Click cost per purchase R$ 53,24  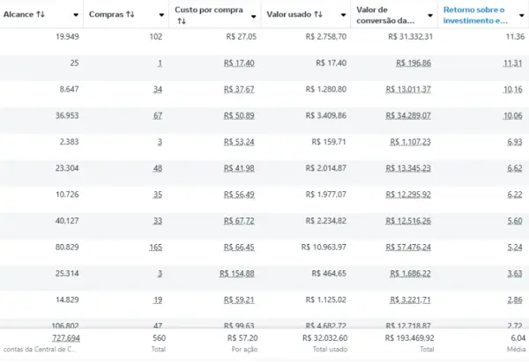pos(239,142)
